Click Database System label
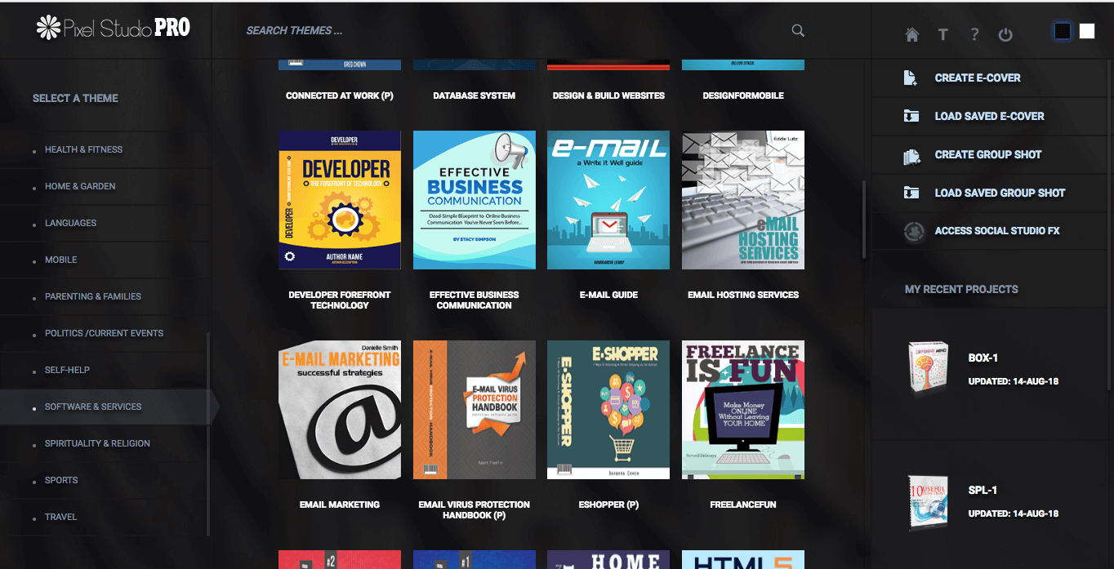This screenshot has width=1114, height=569. tap(475, 96)
